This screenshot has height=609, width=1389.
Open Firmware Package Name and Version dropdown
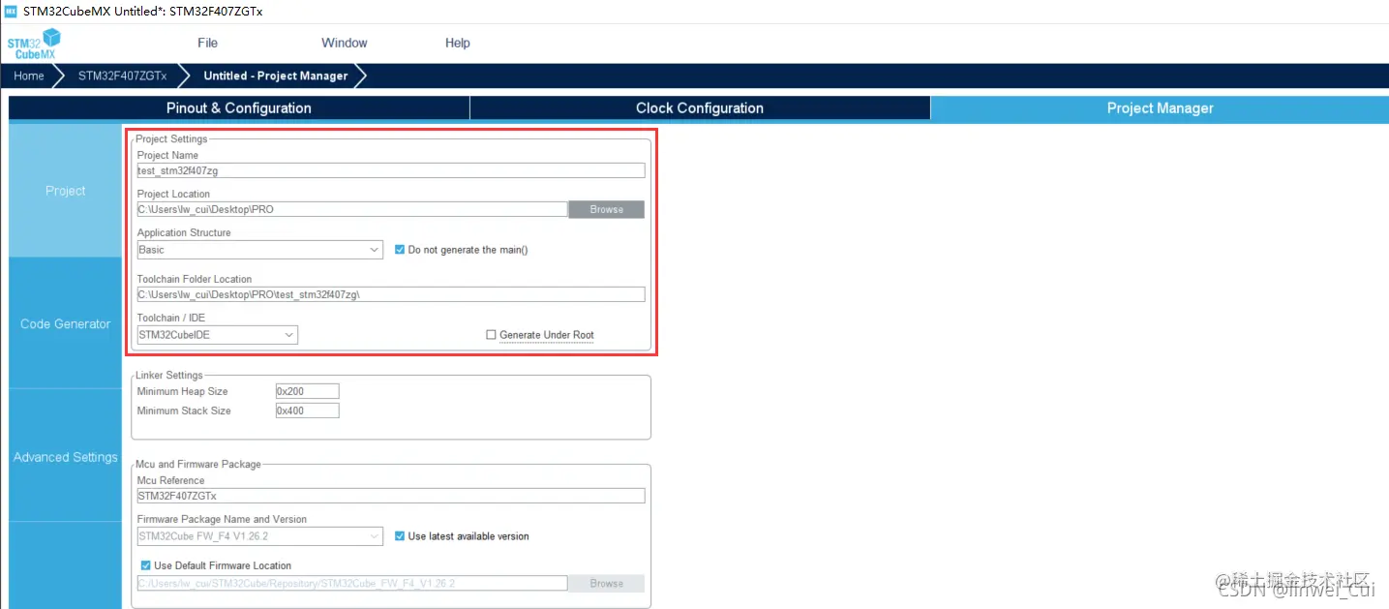point(259,536)
